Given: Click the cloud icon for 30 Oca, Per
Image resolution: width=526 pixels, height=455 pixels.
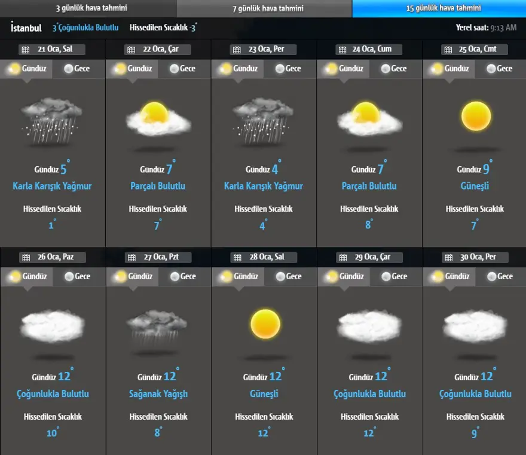Looking at the screenshot, I should [x=475, y=326].
